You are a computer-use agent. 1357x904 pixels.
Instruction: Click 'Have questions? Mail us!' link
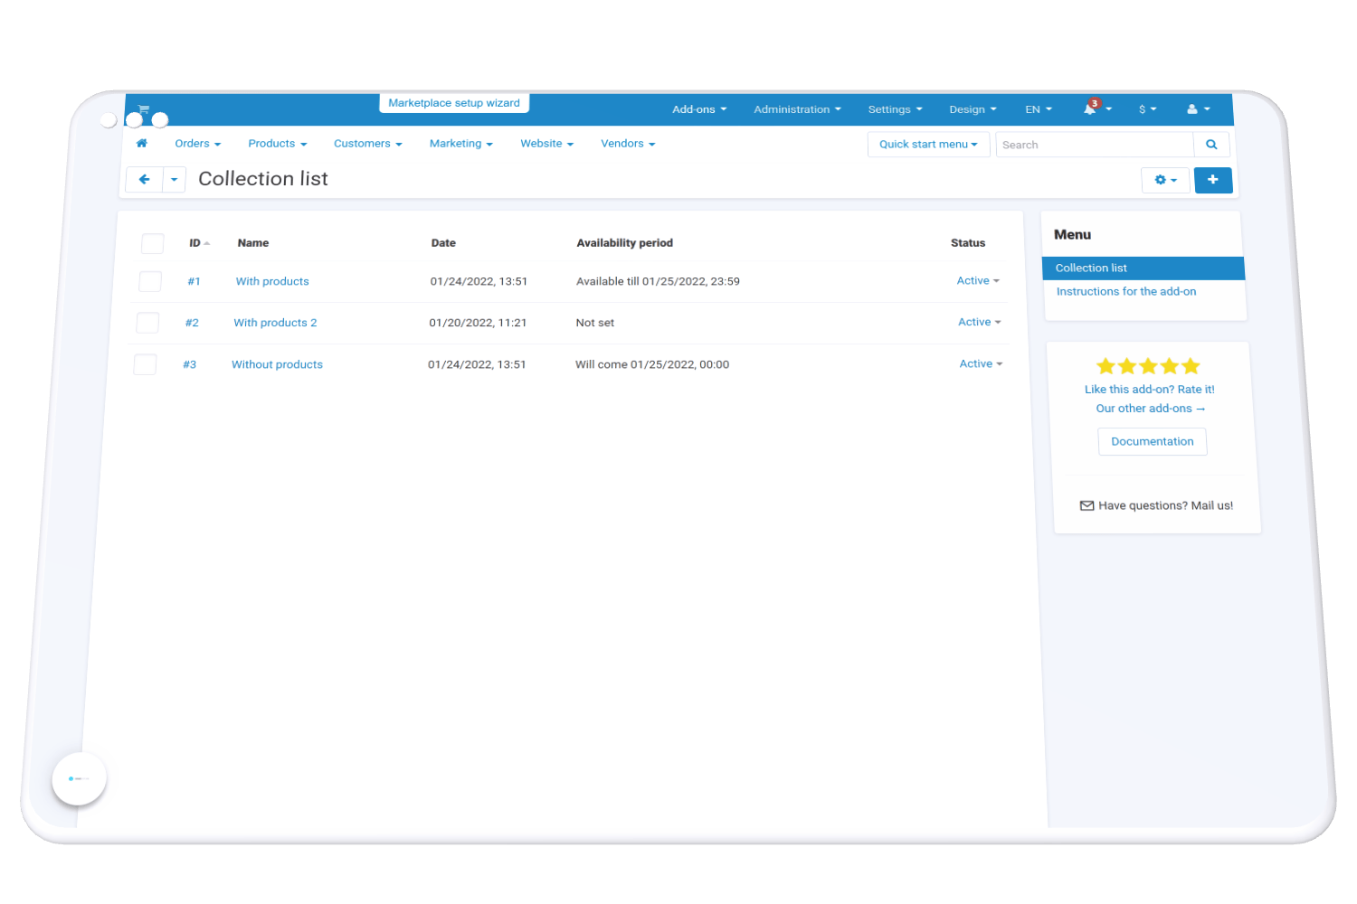coord(1156,505)
